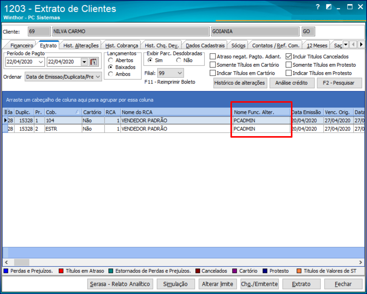Click the Fechar button
This screenshot has width=367, height=294.
(x=343, y=284)
